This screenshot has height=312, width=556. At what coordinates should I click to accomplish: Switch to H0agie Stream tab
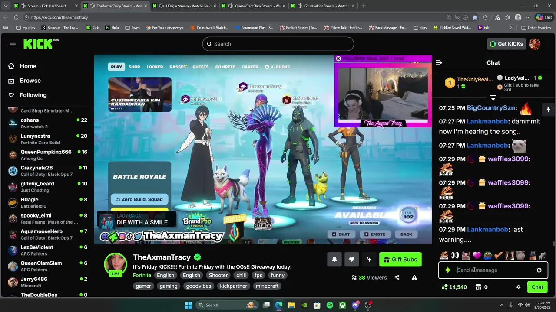pos(185,6)
